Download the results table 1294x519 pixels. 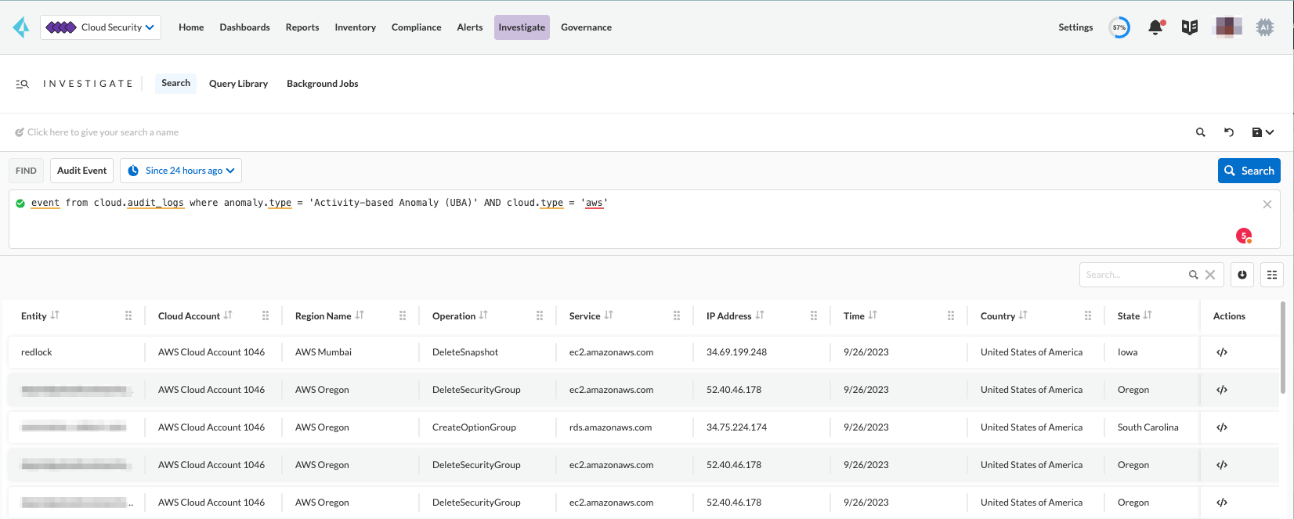(x=1242, y=275)
